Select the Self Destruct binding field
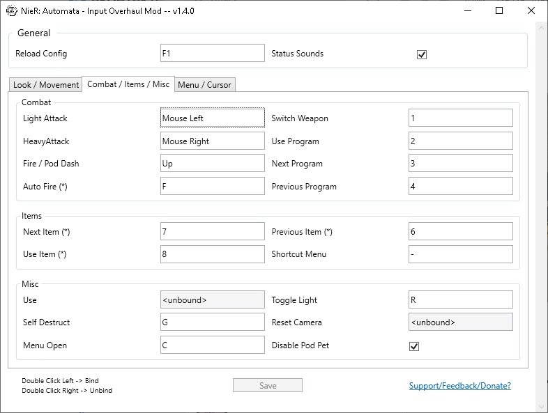Image resolution: width=548 pixels, height=413 pixels. tap(213, 322)
